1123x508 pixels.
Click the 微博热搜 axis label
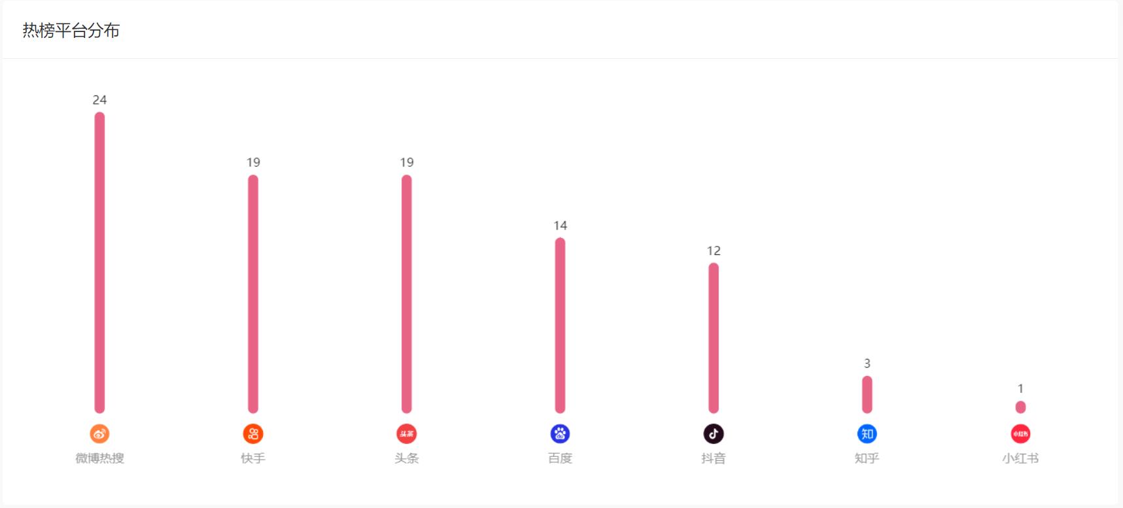pyautogui.click(x=99, y=458)
